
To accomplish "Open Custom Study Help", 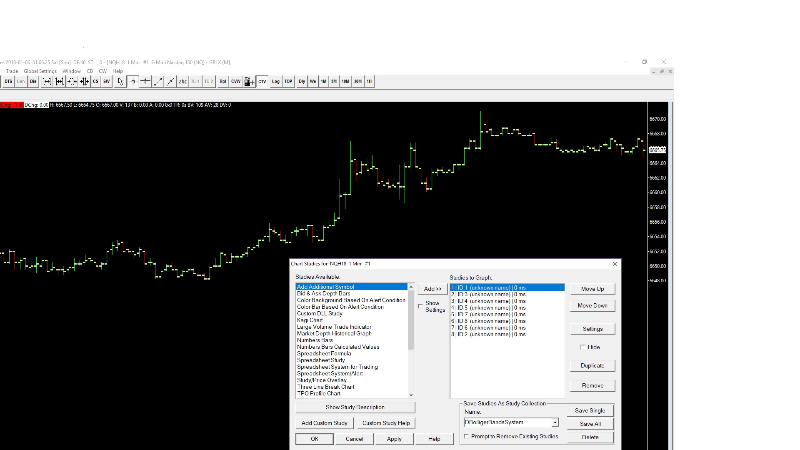I will click(x=386, y=423).
